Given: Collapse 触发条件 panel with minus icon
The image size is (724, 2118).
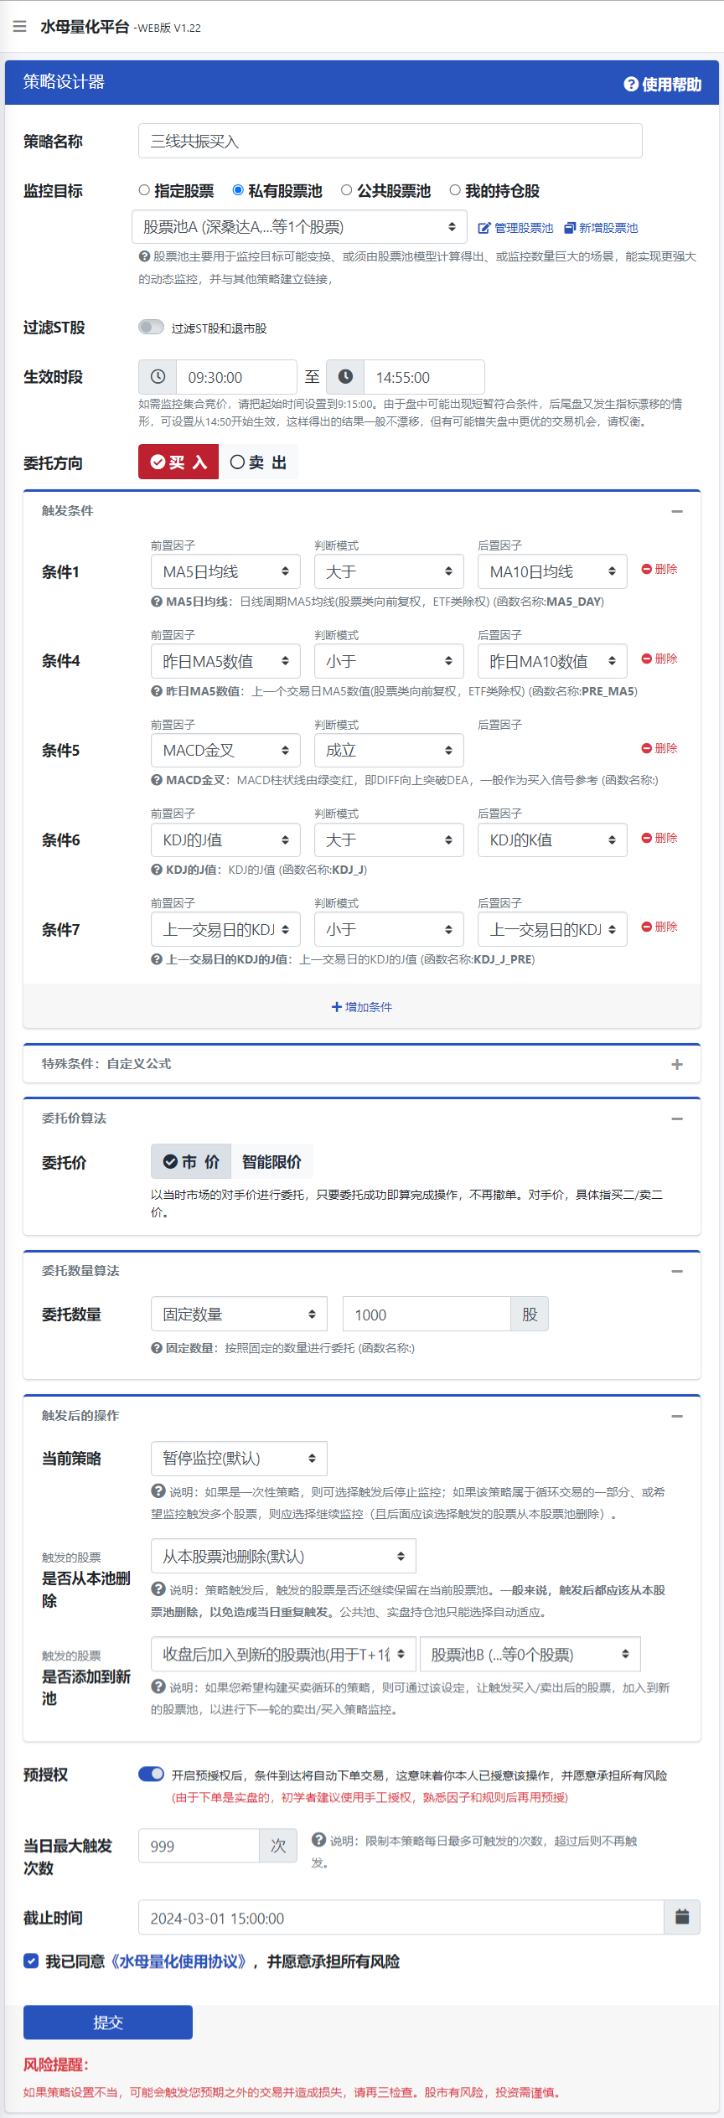Looking at the screenshot, I should [x=677, y=511].
